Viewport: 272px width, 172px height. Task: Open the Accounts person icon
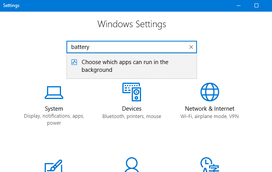132,165
